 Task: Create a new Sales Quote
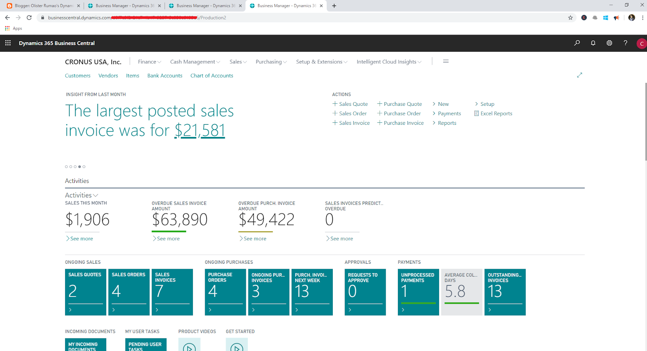(350, 104)
